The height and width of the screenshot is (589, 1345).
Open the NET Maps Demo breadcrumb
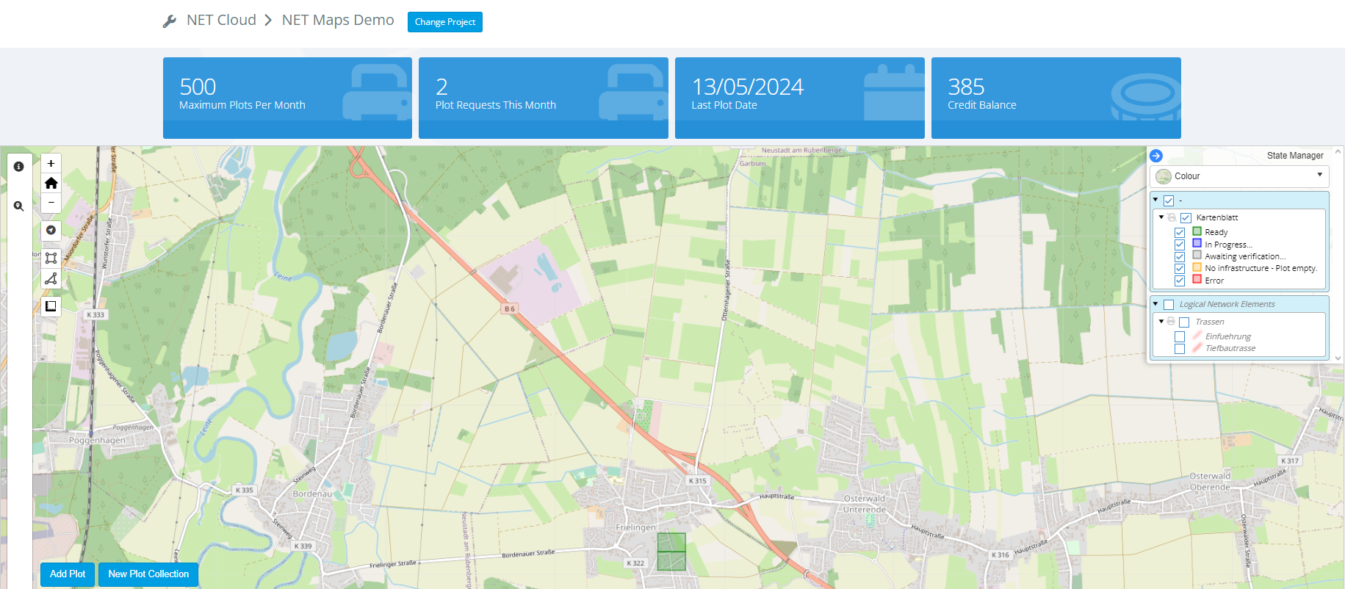pos(338,21)
